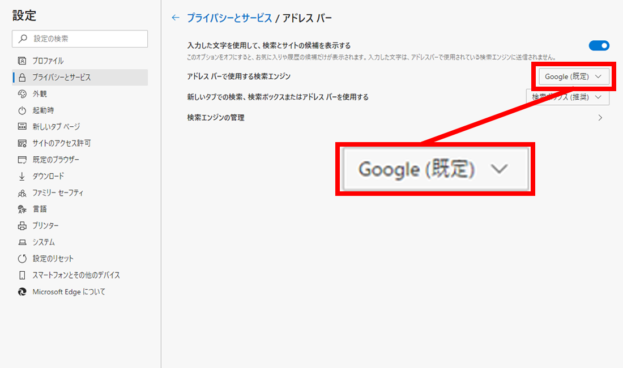Click the lock icon beside プライバシーとサービス
Screen dimensions: 623x368
22,78
